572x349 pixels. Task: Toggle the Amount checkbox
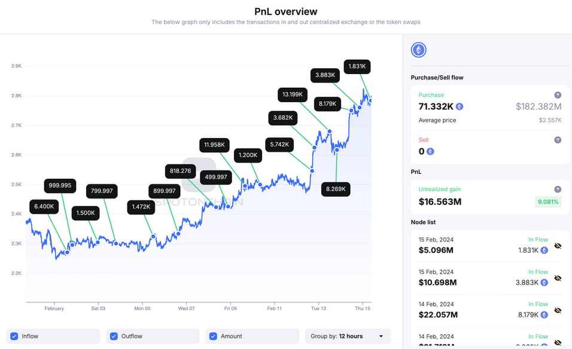tap(214, 336)
